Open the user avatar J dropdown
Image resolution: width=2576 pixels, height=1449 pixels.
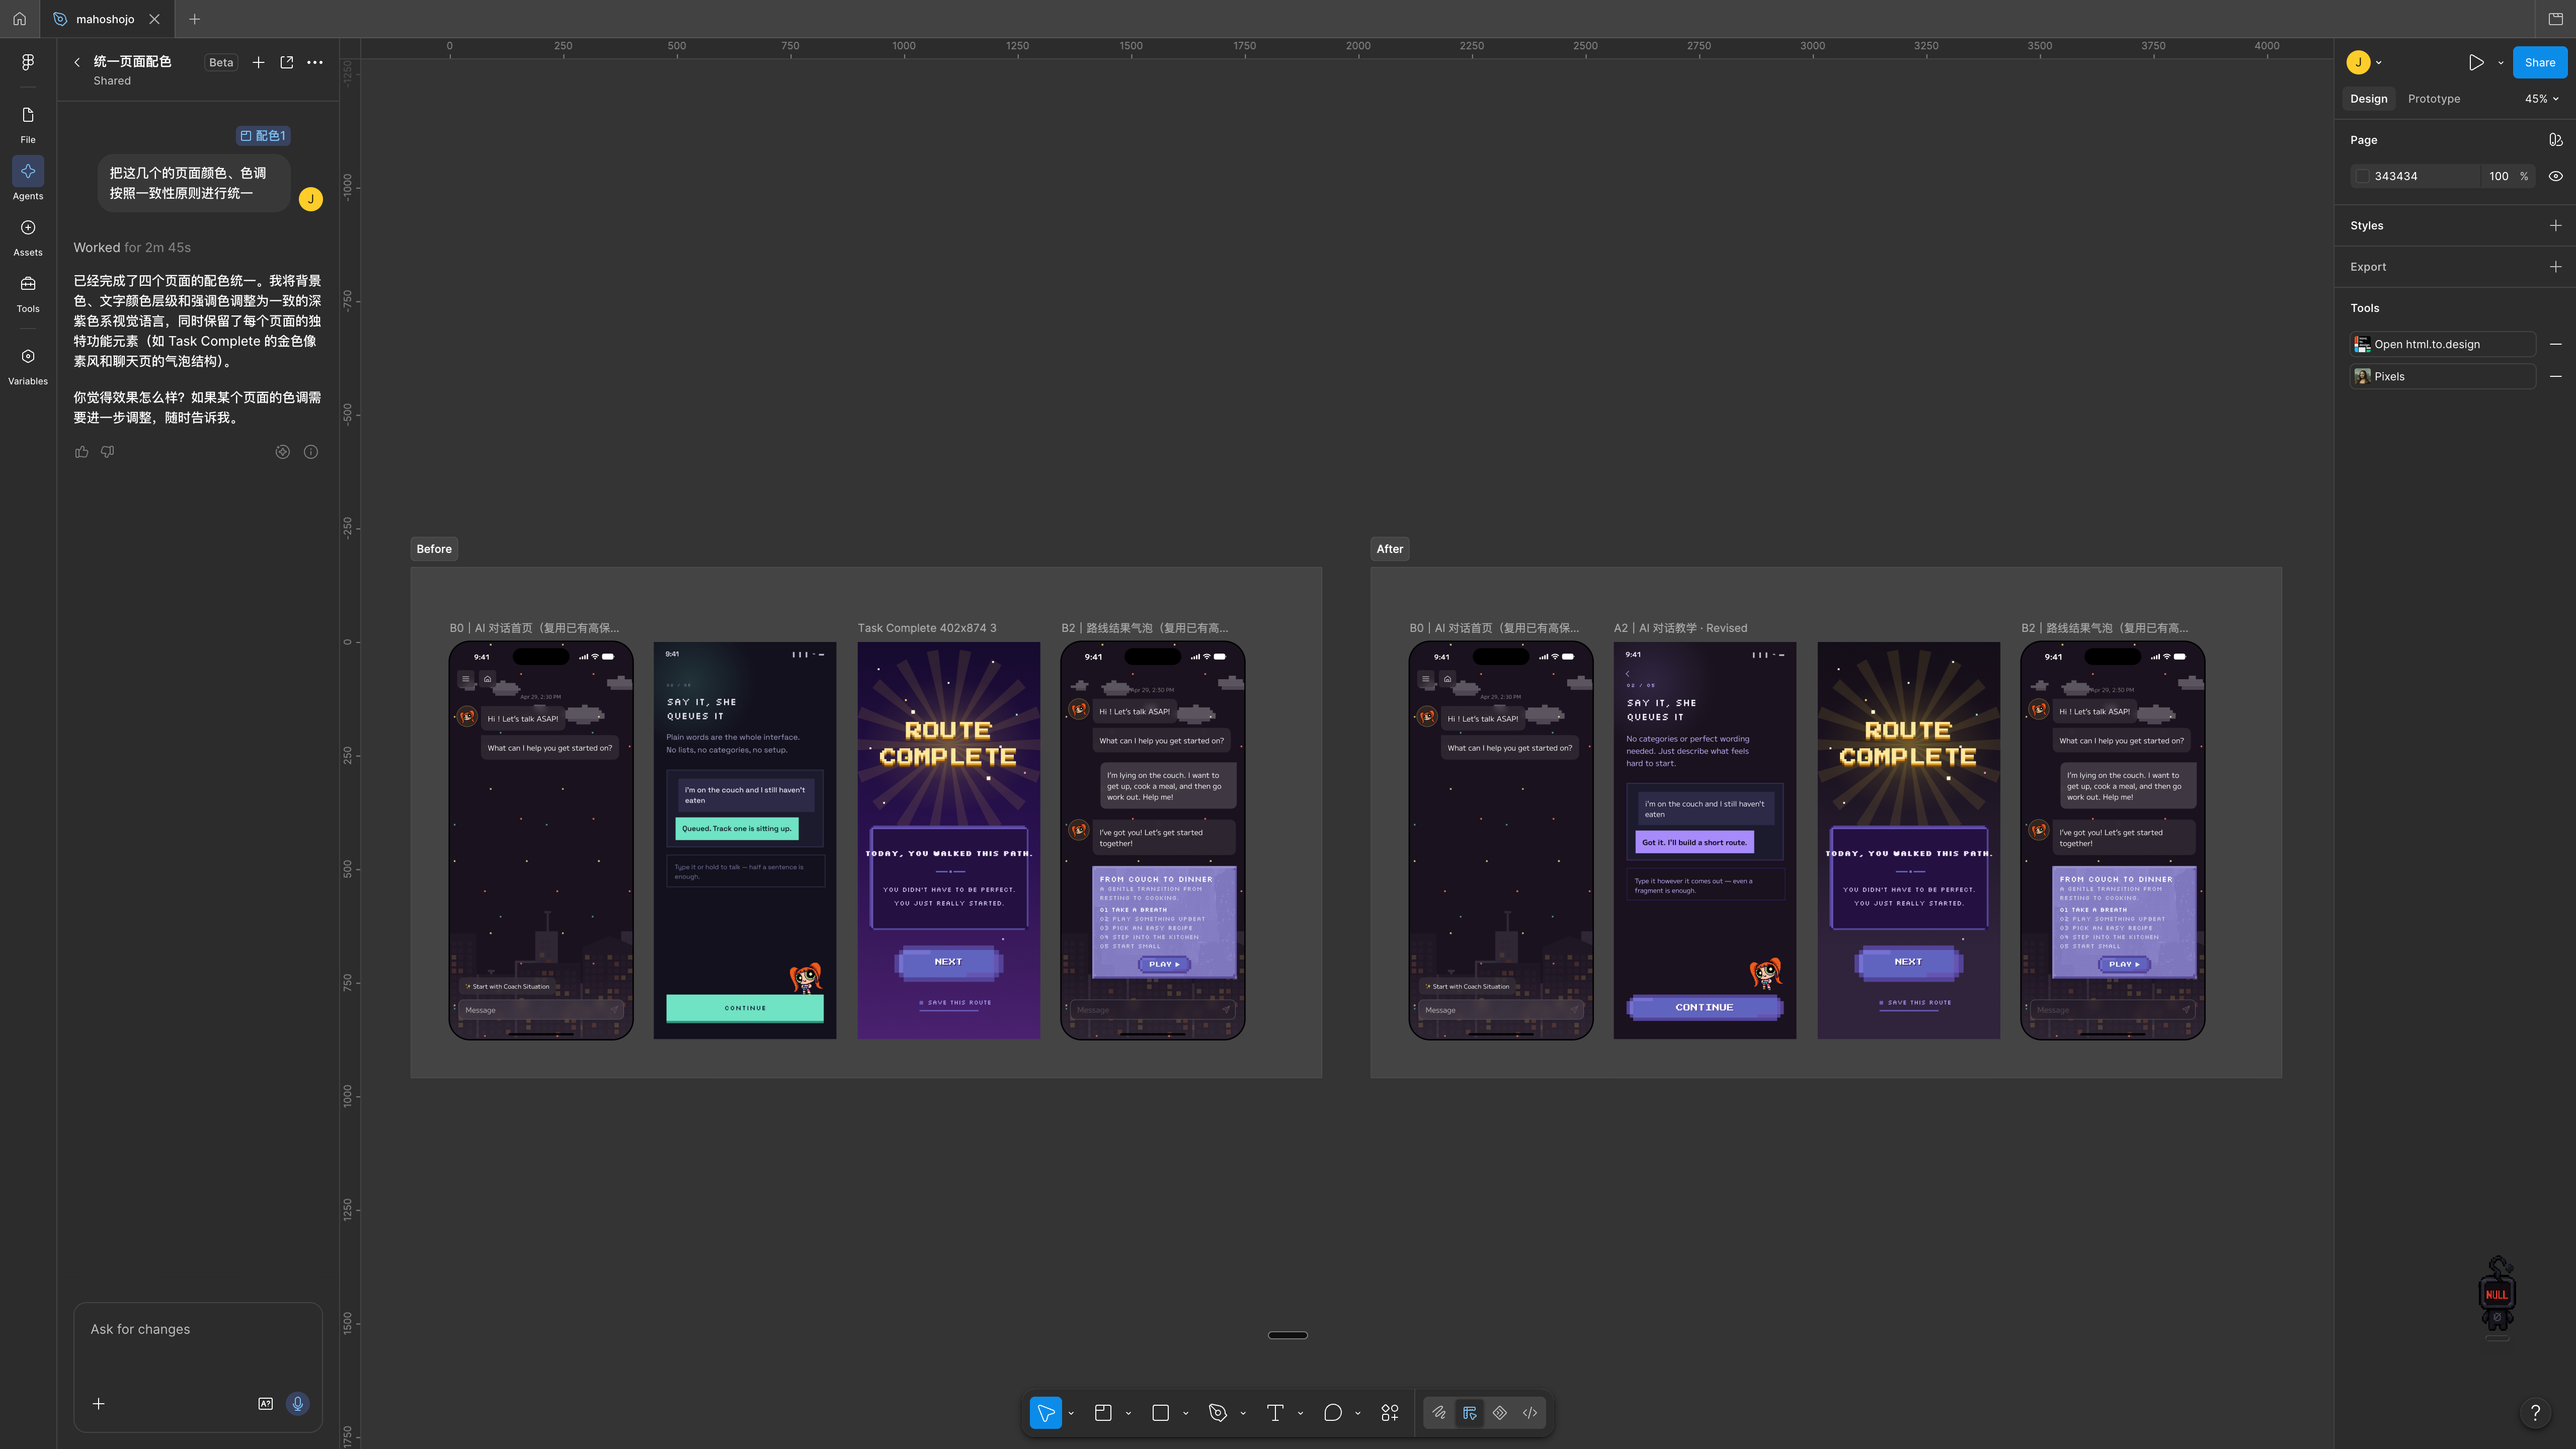click(2364, 62)
